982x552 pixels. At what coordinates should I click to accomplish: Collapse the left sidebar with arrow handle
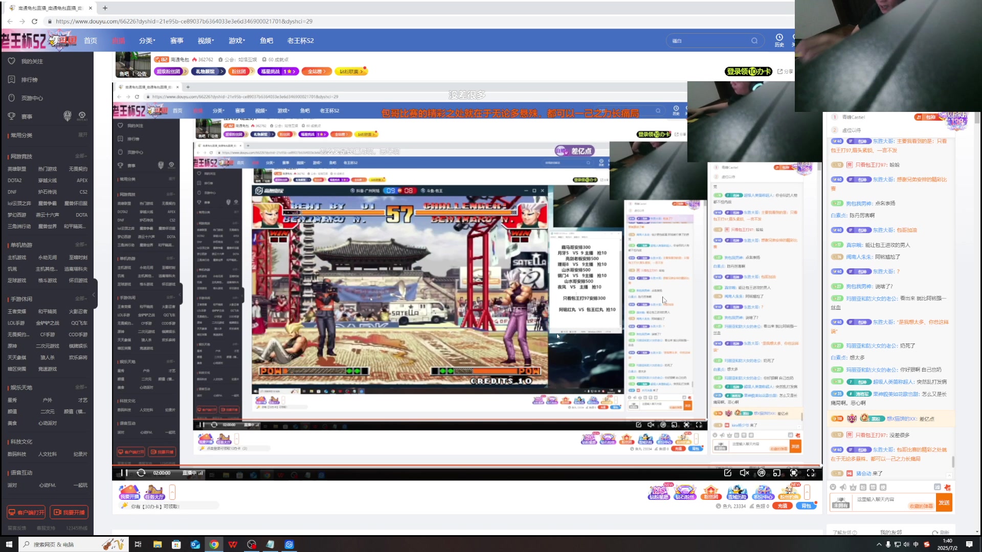click(x=94, y=295)
